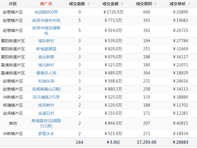Click the ￥914.0万 amount cell

point(113,30)
